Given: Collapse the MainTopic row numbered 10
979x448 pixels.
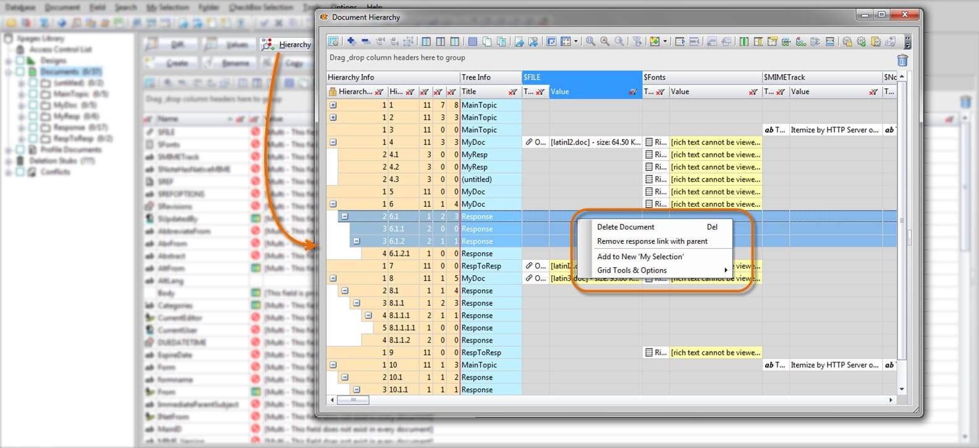Looking at the screenshot, I should coord(333,365).
